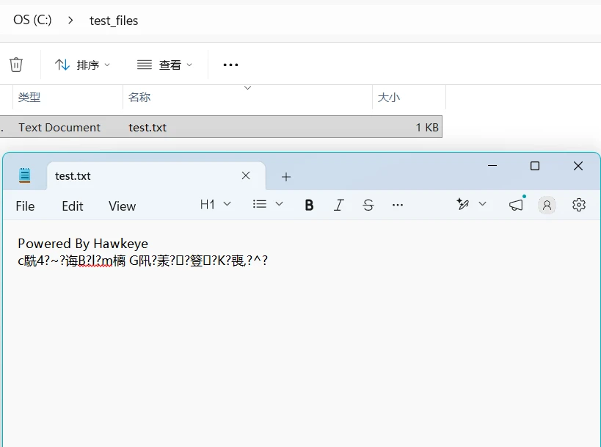The image size is (601, 447).
Task: Open the Explorer more options ellipsis
Action: (230, 65)
